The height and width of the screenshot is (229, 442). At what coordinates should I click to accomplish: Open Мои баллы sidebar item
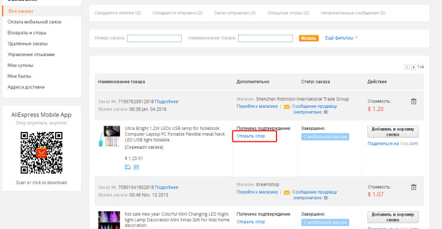coord(19,76)
